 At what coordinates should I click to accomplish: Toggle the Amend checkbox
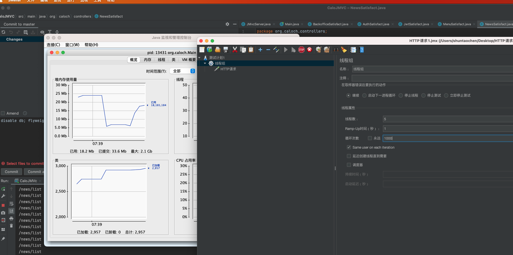3,113
